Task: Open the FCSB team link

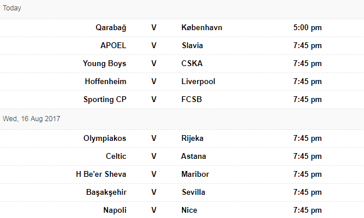Action: tap(191, 100)
